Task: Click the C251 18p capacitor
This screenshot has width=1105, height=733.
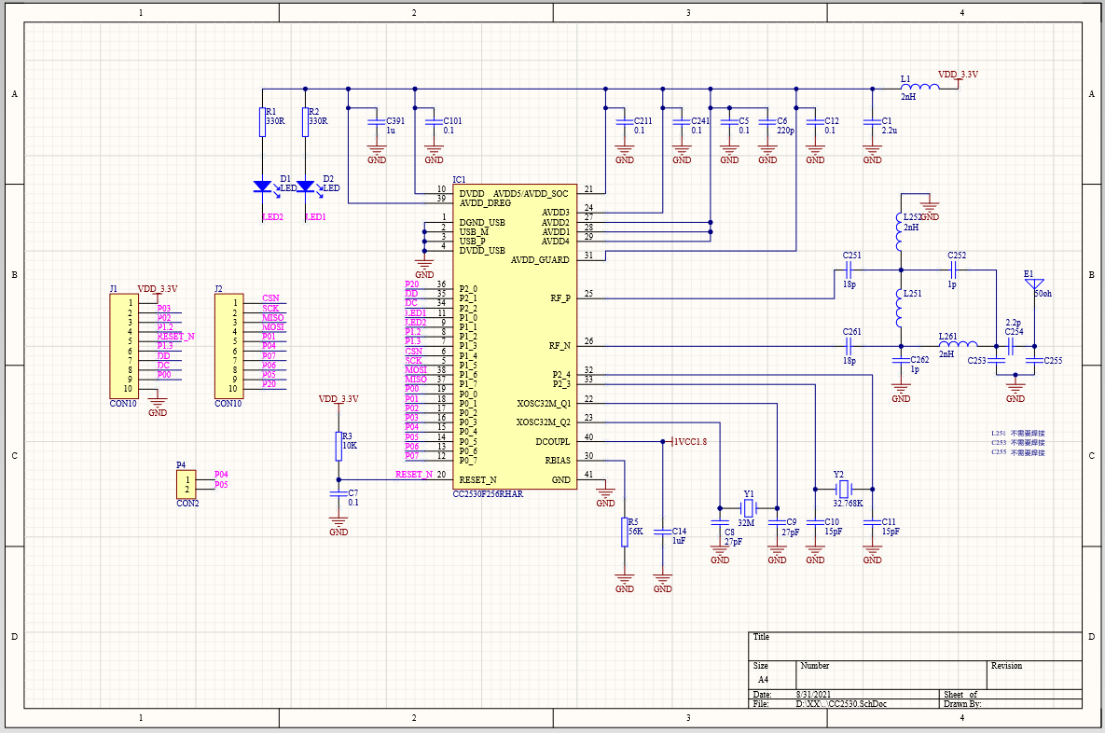Action: point(849,270)
